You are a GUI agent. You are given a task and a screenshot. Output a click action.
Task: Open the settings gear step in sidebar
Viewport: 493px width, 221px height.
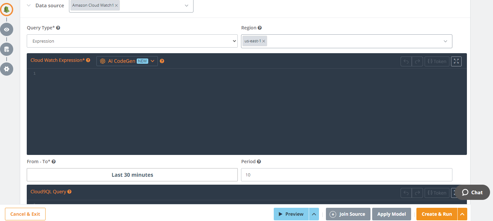[x=7, y=69]
